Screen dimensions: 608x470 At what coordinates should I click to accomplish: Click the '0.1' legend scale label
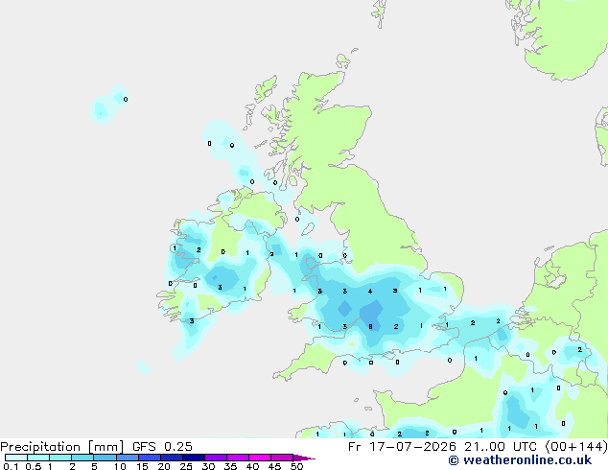pos(11,466)
